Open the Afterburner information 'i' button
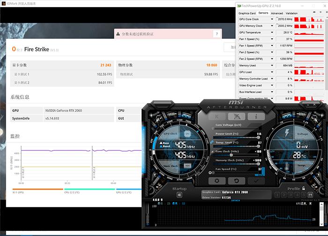328x236 pixels. point(256,117)
